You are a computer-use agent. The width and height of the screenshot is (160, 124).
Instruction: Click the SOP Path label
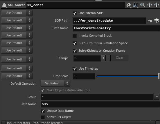pyautogui.click(x=62, y=21)
